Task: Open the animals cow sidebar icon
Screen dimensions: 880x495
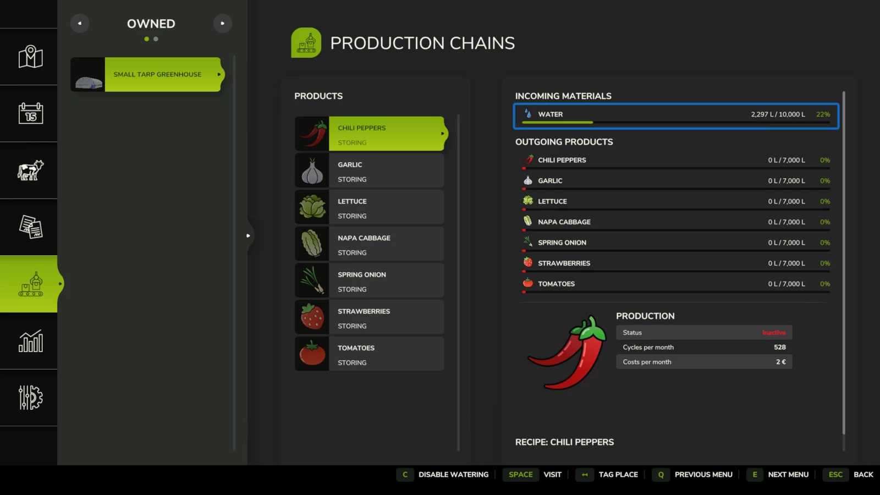Action: [30, 170]
